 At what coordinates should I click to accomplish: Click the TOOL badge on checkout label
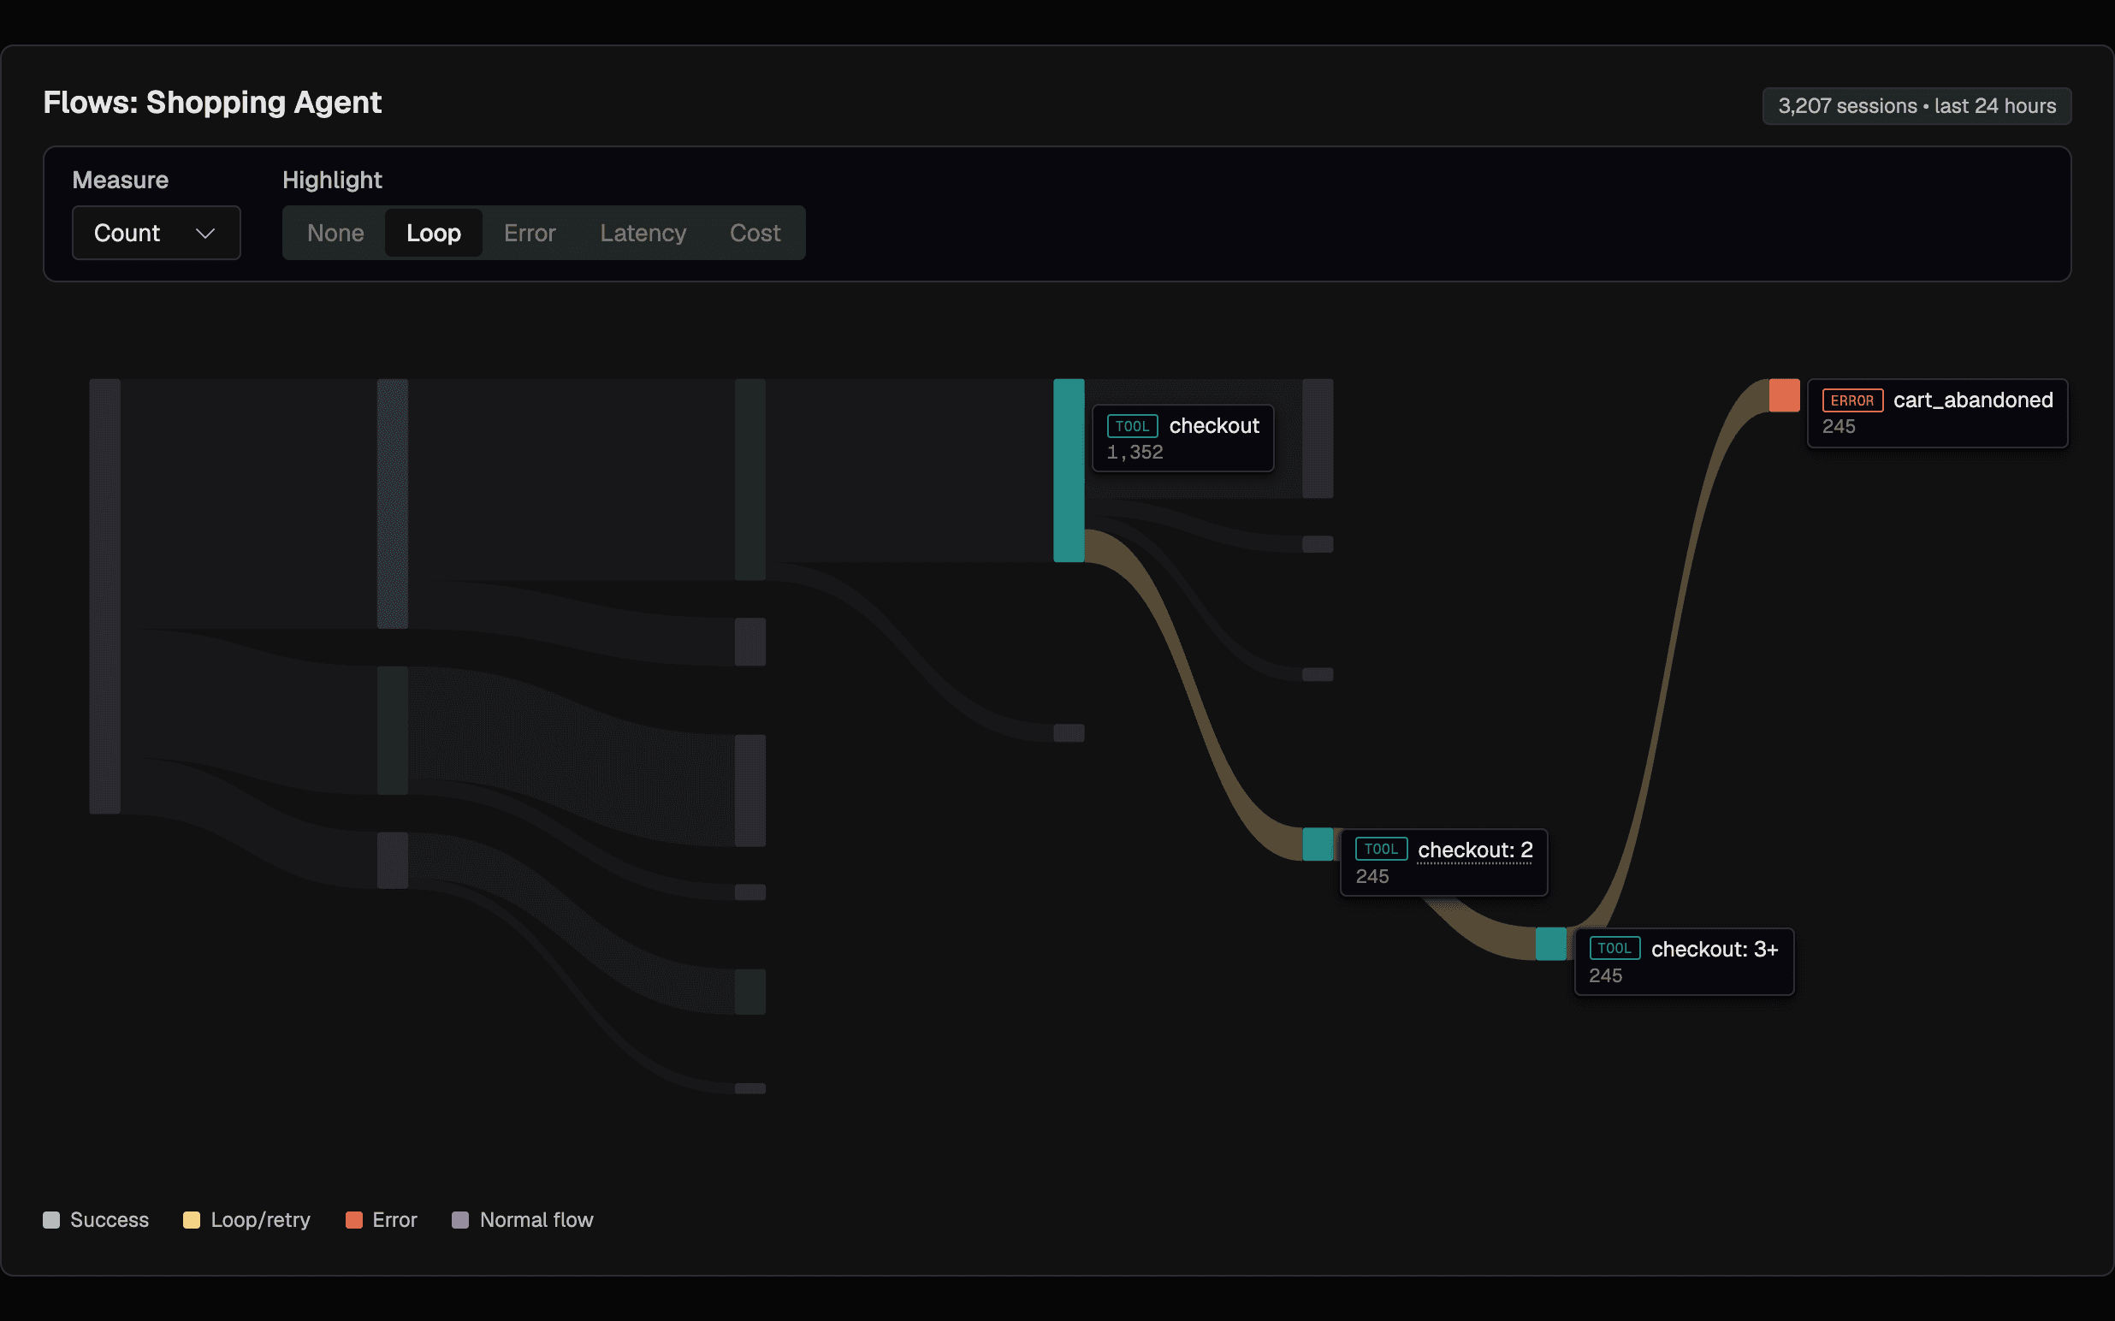point(1132,425)
